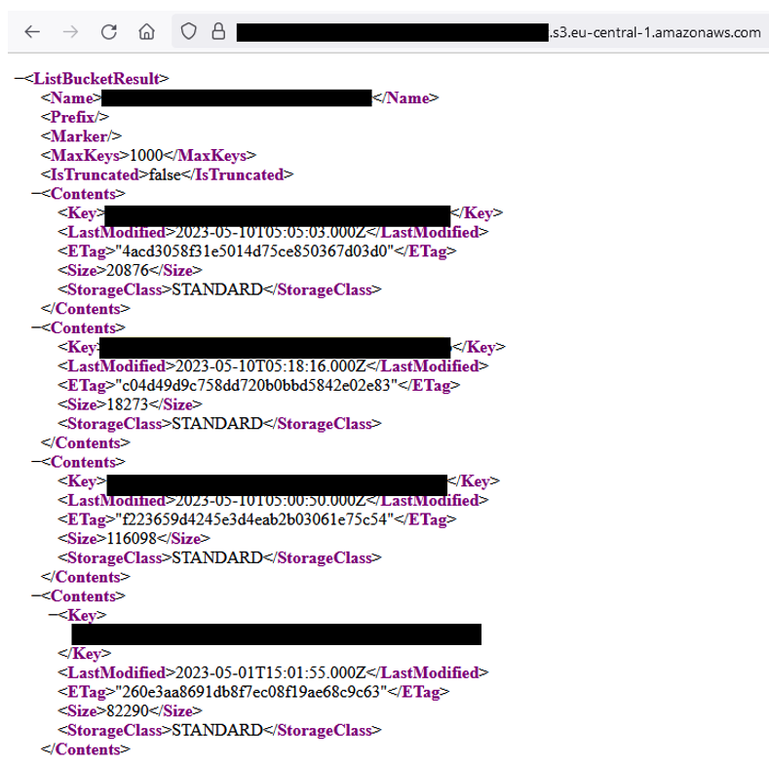Collapse the Contents node with Size 116098
Viewport: 769px width, 765px height.
click(36, 462)
